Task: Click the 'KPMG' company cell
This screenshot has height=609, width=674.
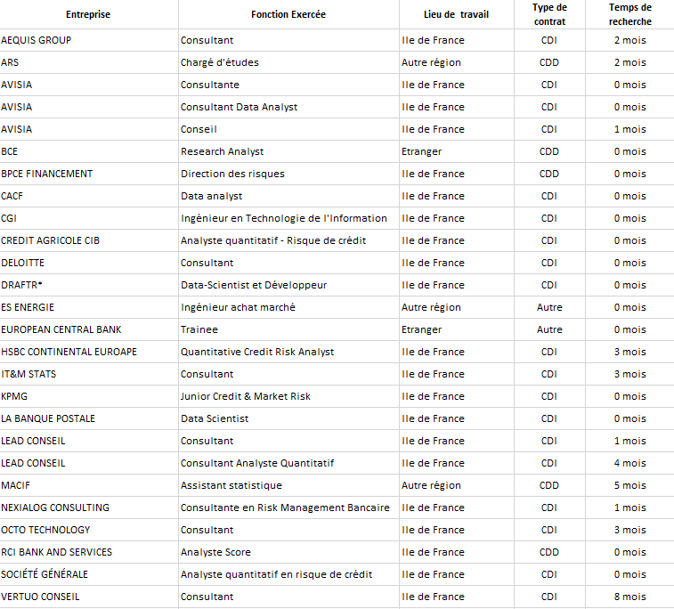Action: click(89, 397)
